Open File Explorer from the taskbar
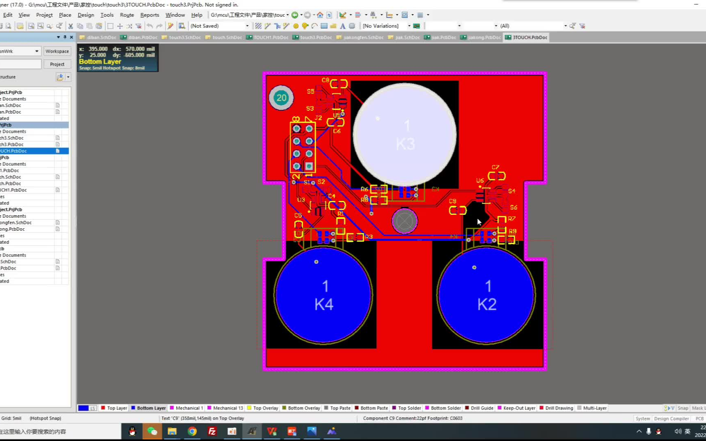This screenshot has height=441, width=706. click(172, 431)
